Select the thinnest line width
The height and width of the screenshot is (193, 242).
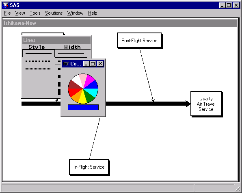[x=71, y=53]
